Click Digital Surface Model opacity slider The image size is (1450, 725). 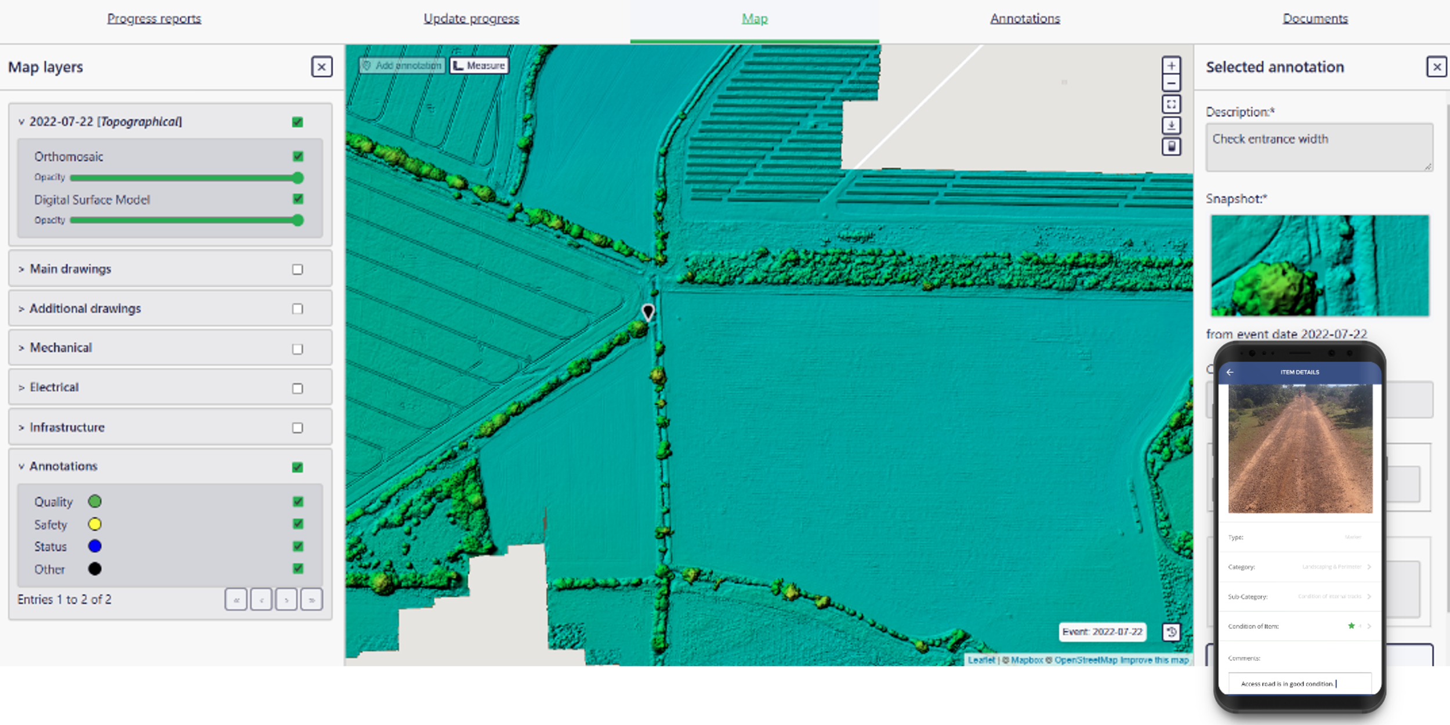click(183, 220)
